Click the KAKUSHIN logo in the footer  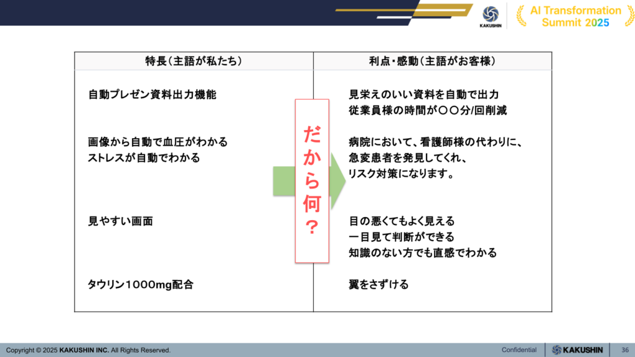tap(577, 350)
